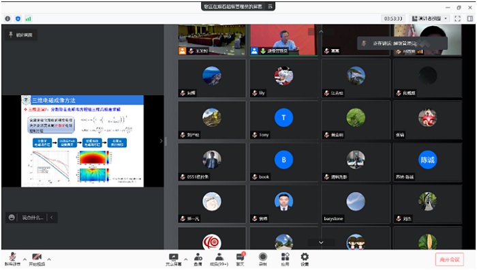
Task: Show the members list (99+)
Action: (x=219, y=260)
